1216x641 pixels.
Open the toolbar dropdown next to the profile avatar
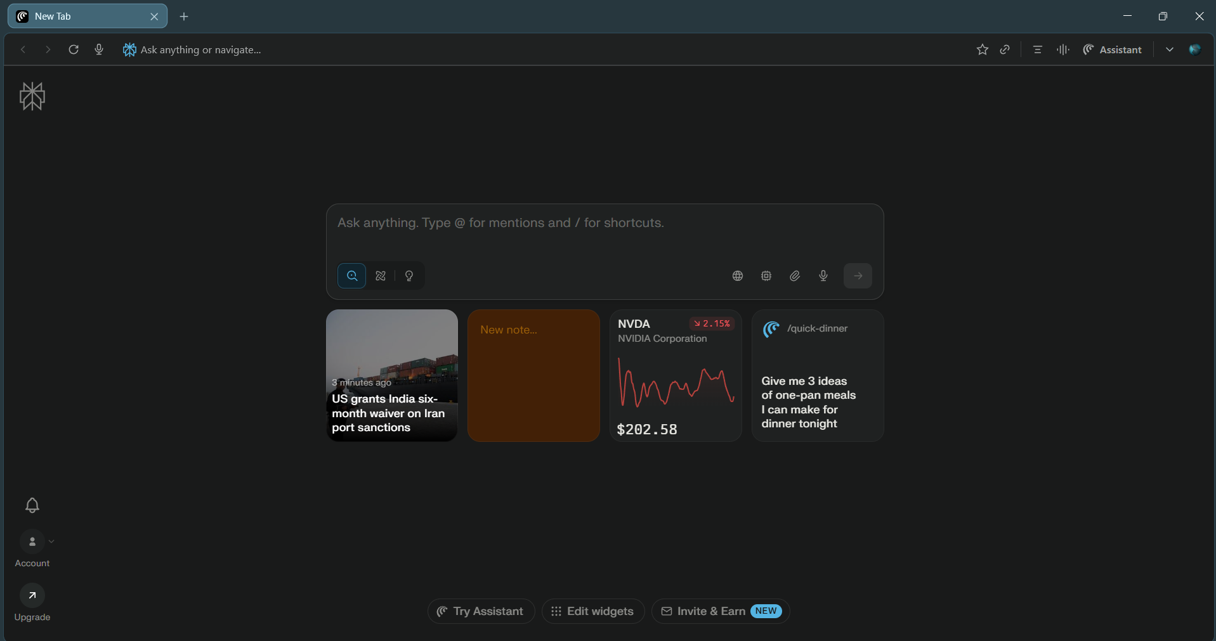[x=1170, y=49]
